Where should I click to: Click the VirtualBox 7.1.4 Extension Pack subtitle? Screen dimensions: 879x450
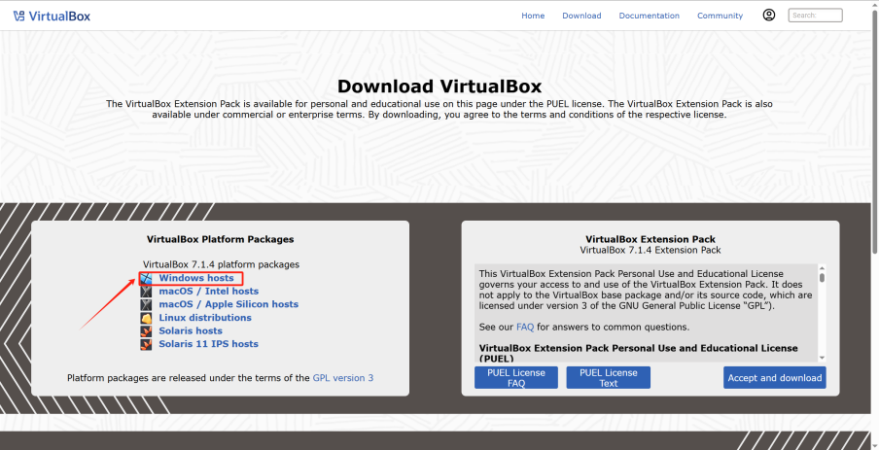tap(650, 251)
